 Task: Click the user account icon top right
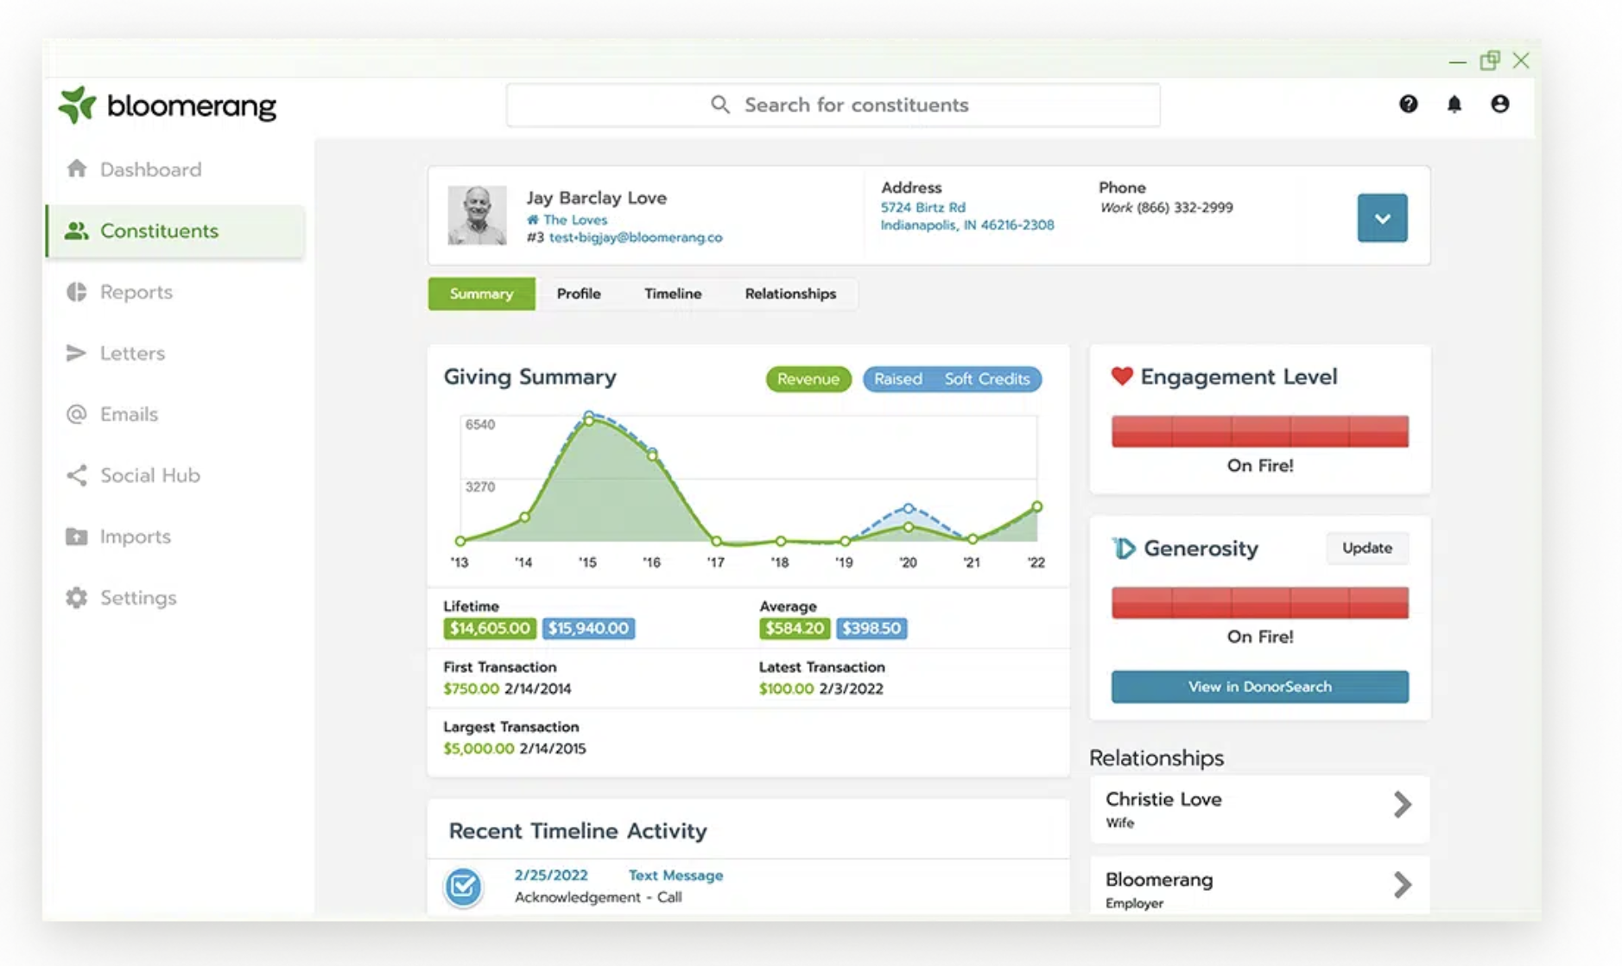coord(1500,104)
